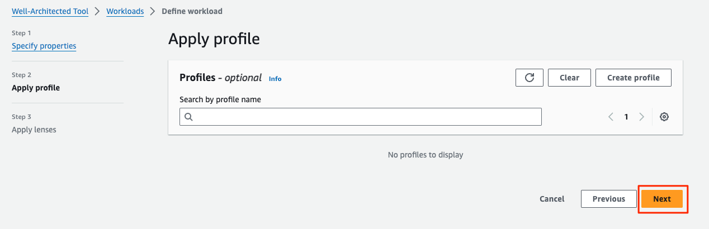Return to Step 1 Specify properties

pyautogui.click(x=44, y=46)
